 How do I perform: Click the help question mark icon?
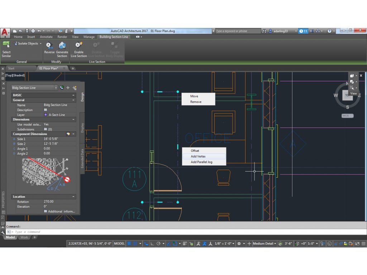coord(329,31)
